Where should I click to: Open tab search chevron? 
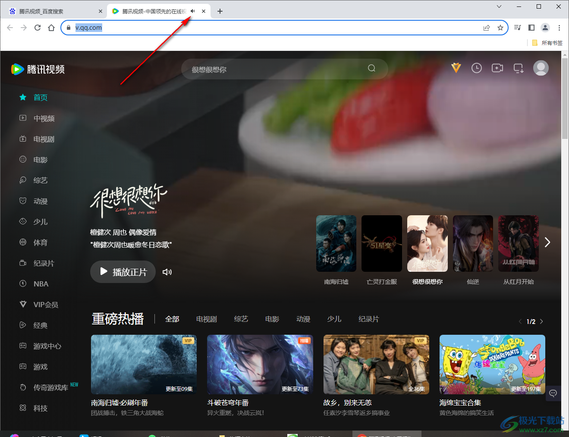coord(499,6)
